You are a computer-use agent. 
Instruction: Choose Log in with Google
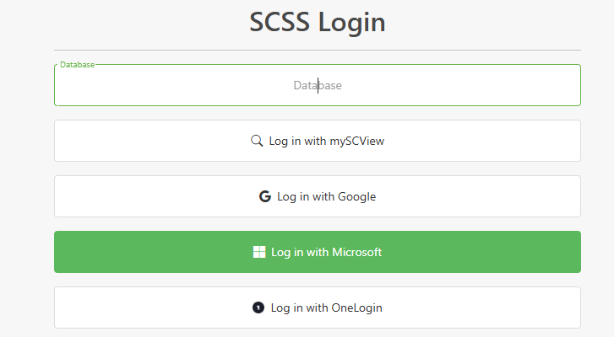coord(318,196)
